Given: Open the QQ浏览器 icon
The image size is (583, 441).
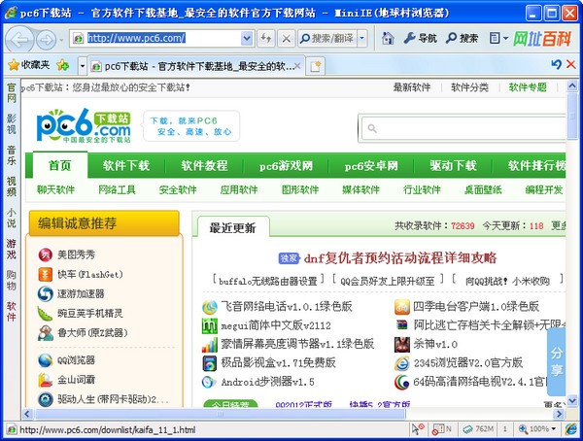Looking at the screenshot, I should coord(45,360).
